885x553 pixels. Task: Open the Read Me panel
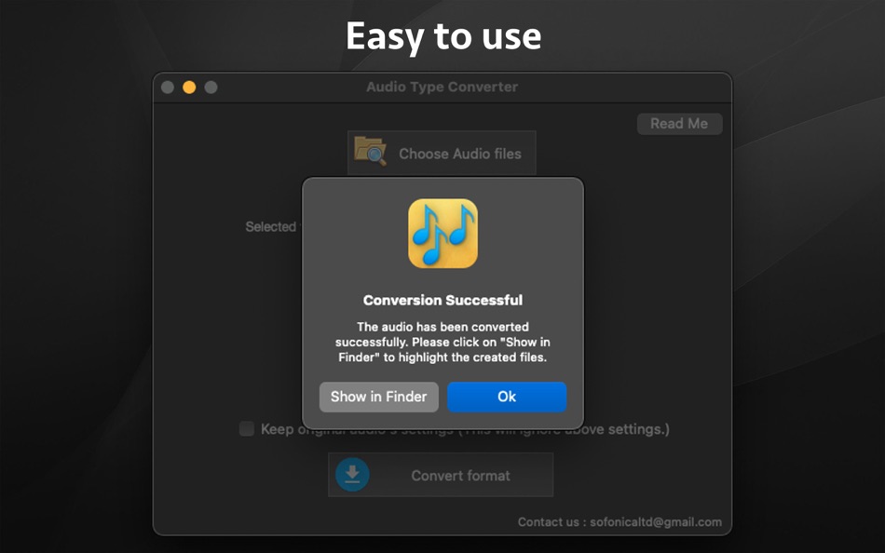pyautogui.click(x=679, y=123)
